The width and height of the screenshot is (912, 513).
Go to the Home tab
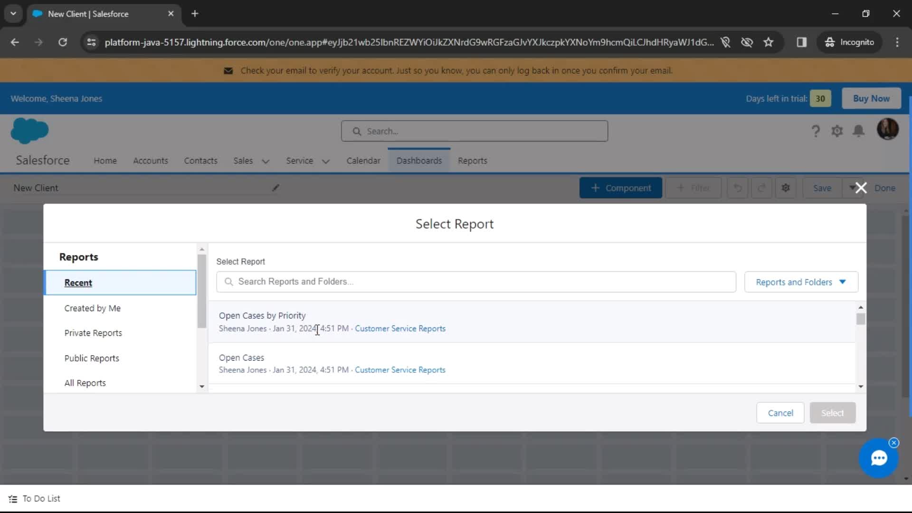tap(105, 161)
